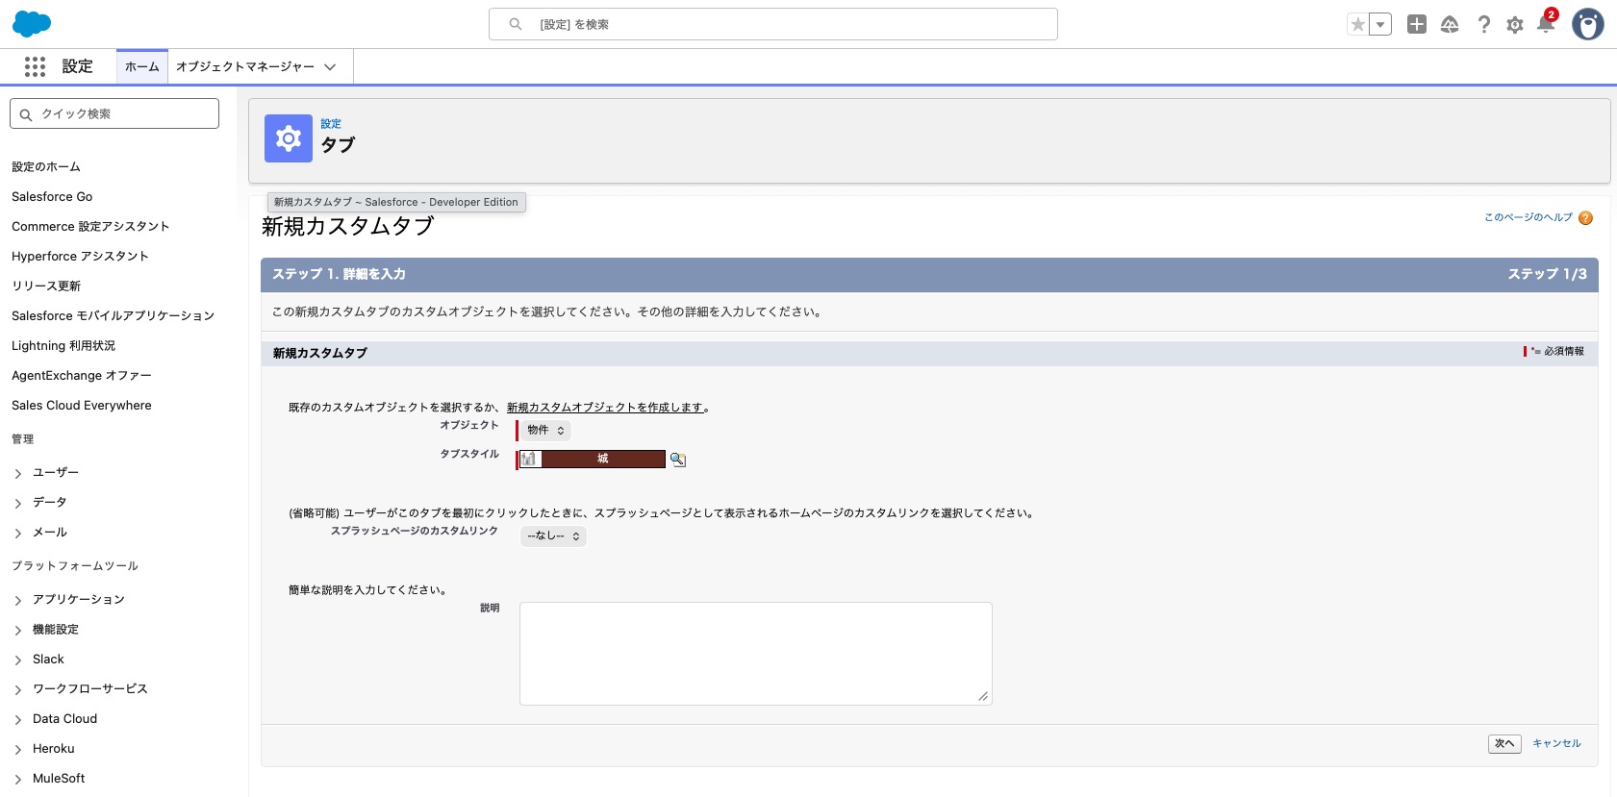This screenshot has width=1617, height=797.
Task: Open the user profile avatar
Action: point(1588,24)
